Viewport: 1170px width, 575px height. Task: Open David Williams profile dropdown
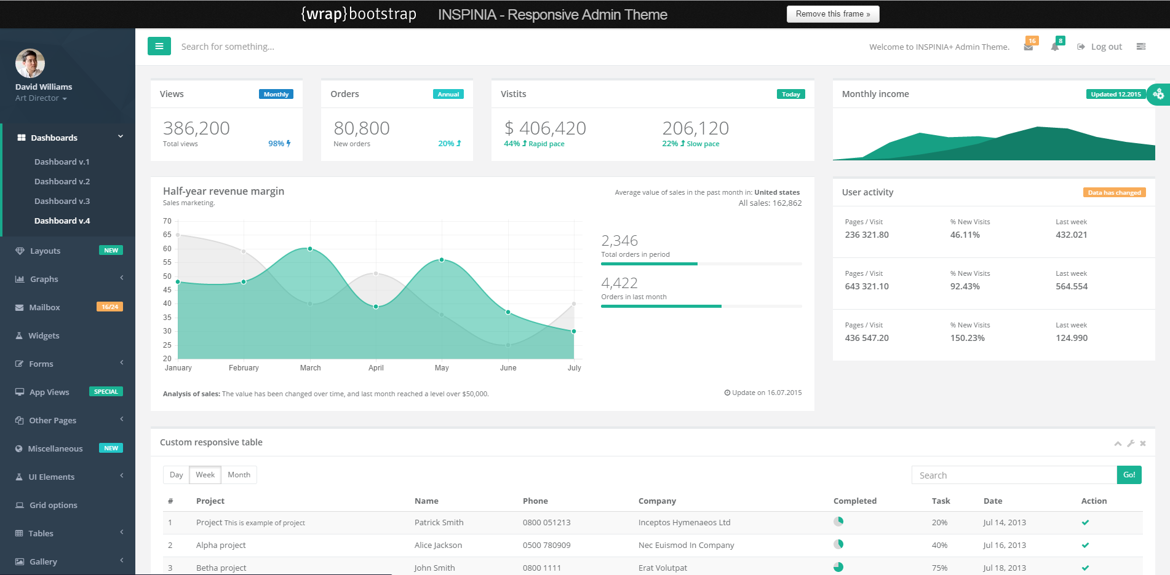tap(41, 98)
